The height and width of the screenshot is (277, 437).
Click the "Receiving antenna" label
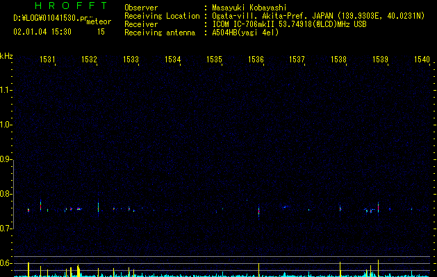[x=160, y=33]
